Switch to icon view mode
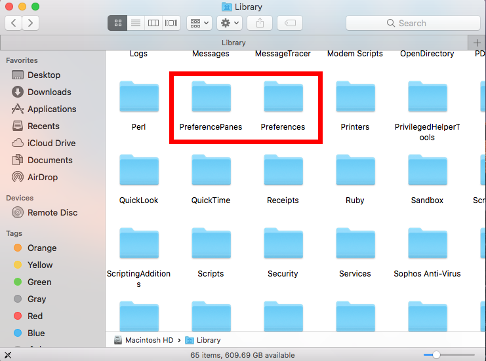This screenshot has height=361, width=486. [x=117, y=23]
